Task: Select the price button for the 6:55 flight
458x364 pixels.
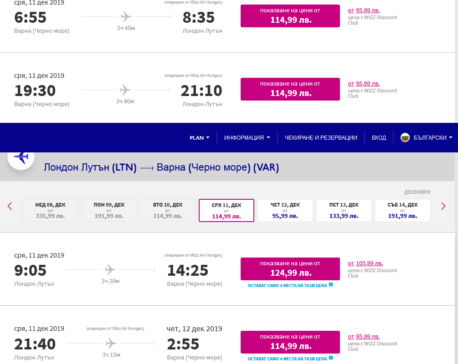Action: 290,16
